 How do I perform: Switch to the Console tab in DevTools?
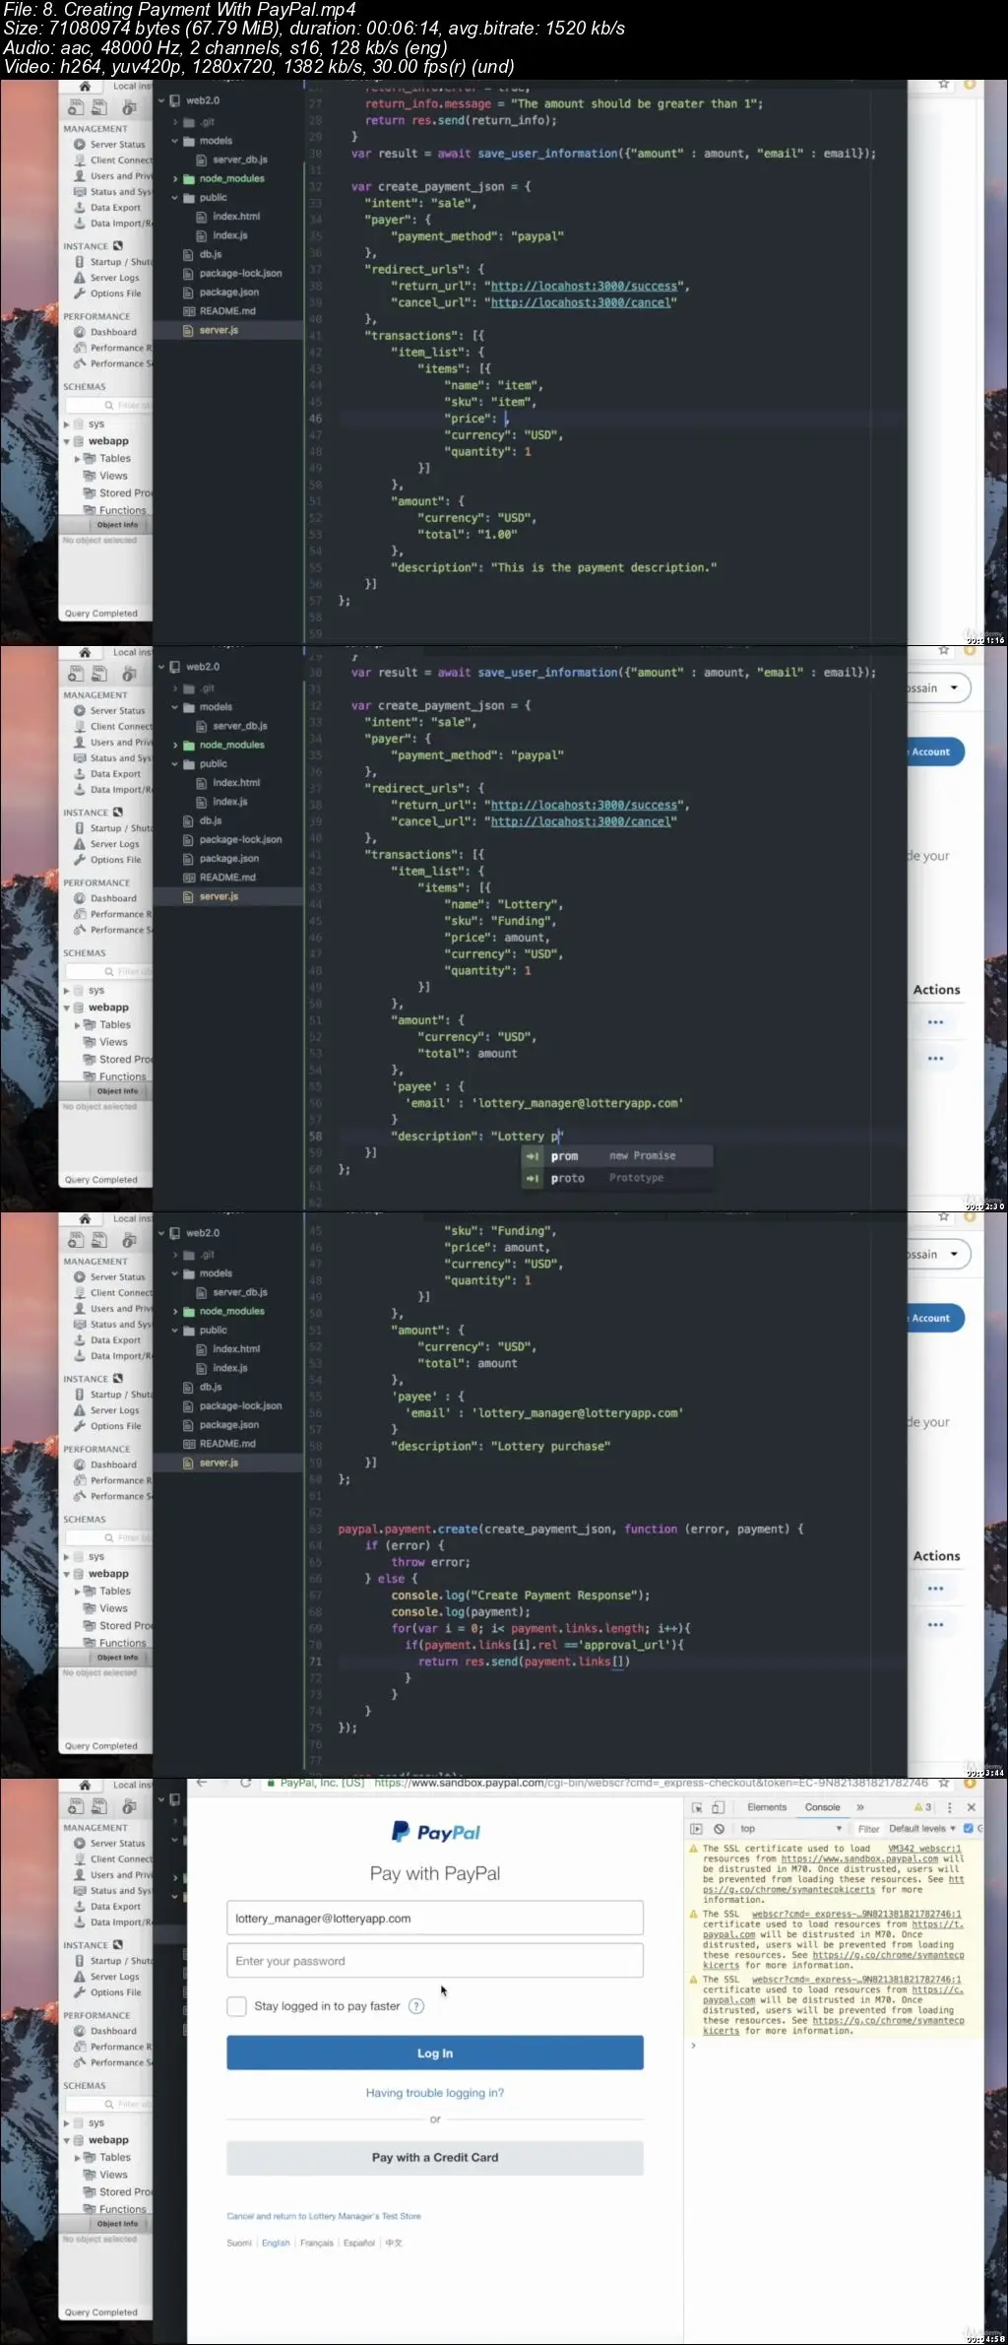pos(822,1807)
